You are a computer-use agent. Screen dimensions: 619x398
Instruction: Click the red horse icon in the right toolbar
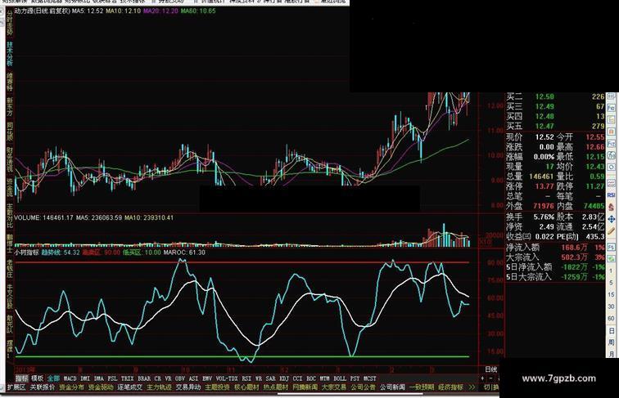coord(611,207)
